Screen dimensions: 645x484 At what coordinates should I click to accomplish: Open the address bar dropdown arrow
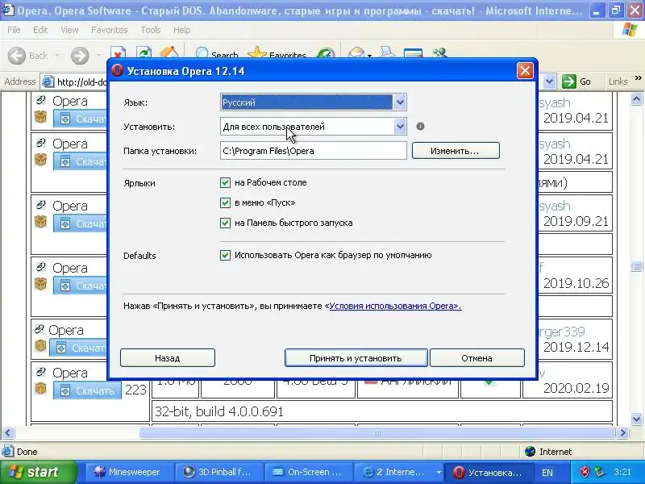(x=550, y=81)
